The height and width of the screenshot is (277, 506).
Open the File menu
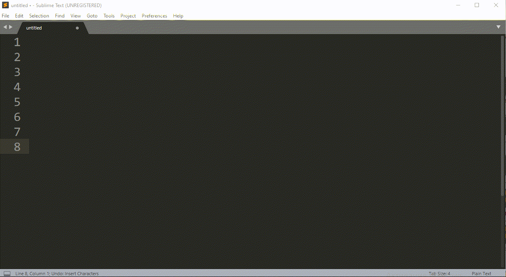pyautogui.click(x=5, y=16)
